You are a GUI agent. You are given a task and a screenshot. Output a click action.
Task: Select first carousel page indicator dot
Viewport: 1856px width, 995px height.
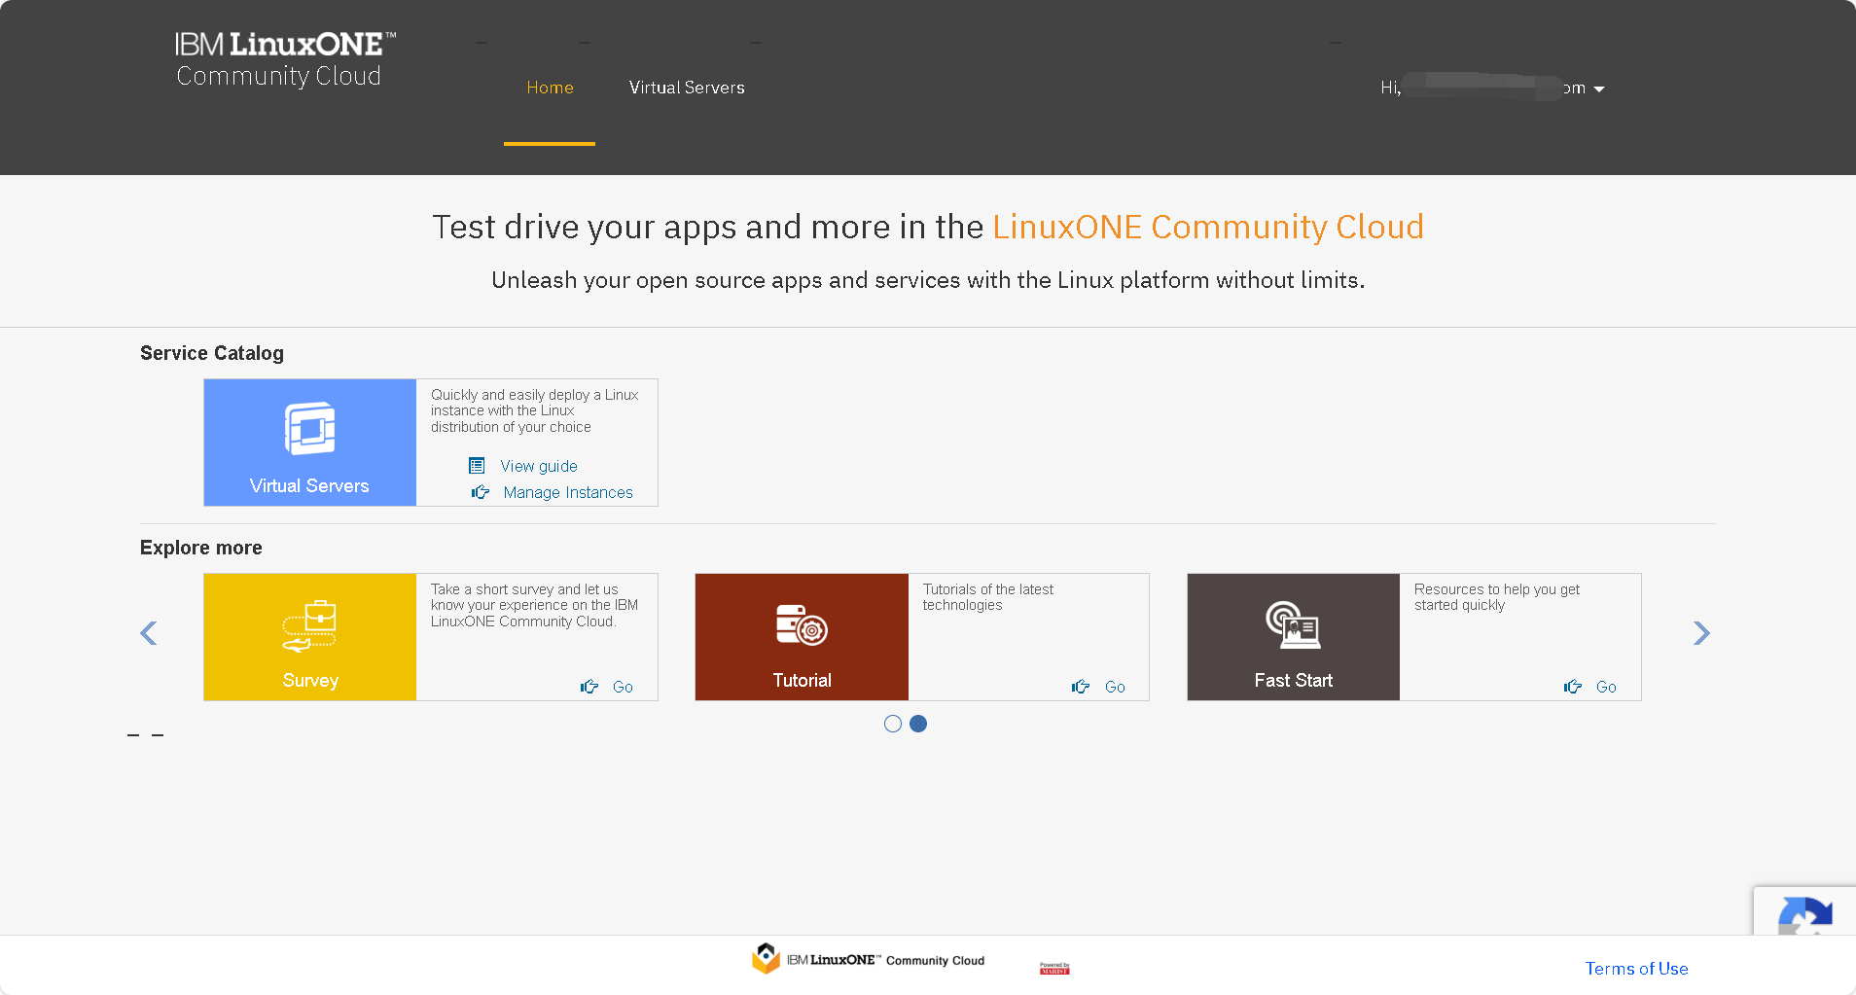(x=893, y=724)
